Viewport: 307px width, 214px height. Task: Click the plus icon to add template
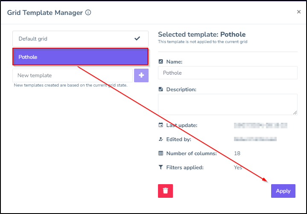tap(141, 75)
